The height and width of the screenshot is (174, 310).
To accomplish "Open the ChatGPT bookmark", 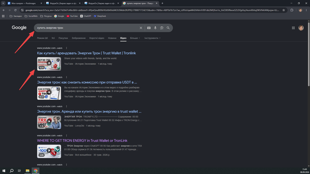I will click(86, 16).
